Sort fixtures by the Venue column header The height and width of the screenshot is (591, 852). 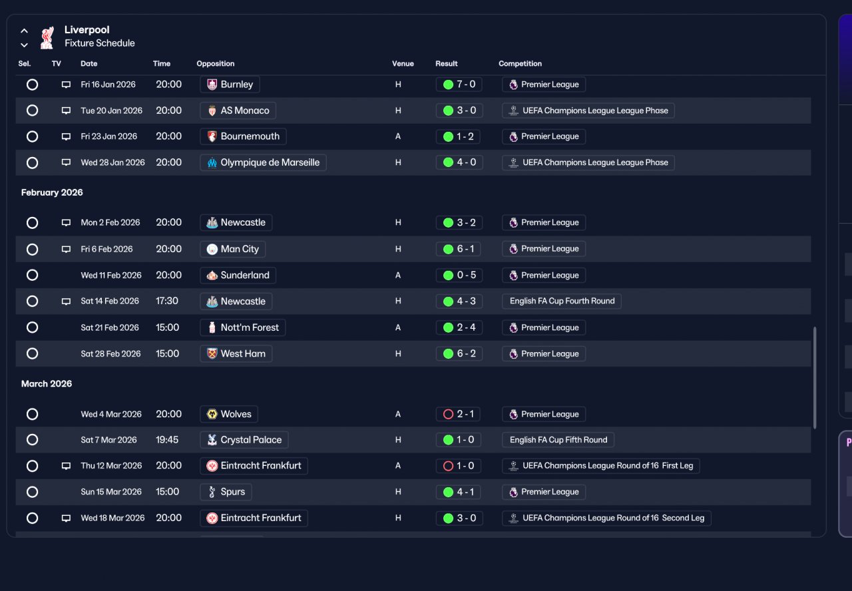click(x=403, y=64)
